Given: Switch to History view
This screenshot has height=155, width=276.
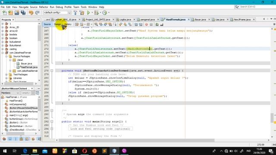Looking at the screenshot, I should click(x=68, y=24).
